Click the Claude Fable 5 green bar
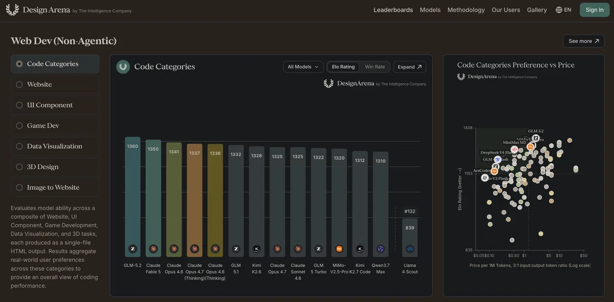Viewport: 614px width, 302px height. point(153,198)
